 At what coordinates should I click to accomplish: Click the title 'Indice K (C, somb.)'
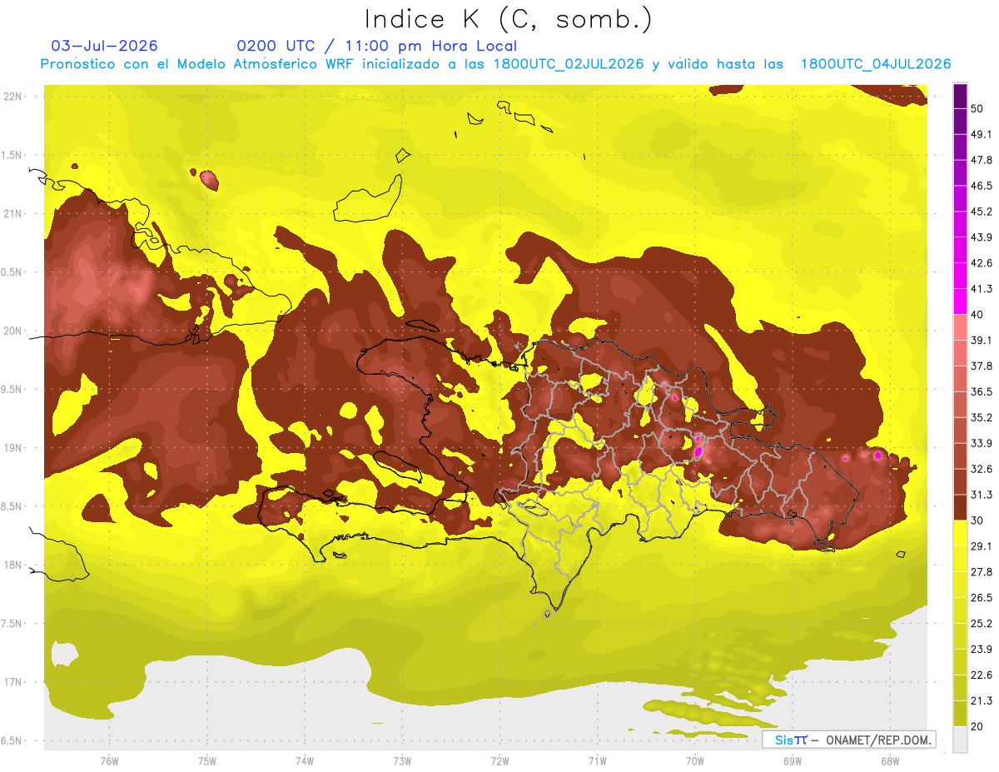(509, 19)
